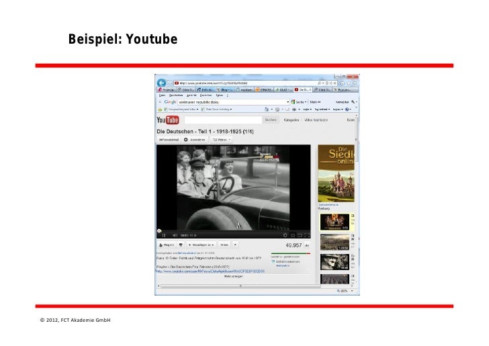Screen dimensions: 489x346
Task: Click the horizontal scrollbar at browser bottom
Action: click(240, 286)
